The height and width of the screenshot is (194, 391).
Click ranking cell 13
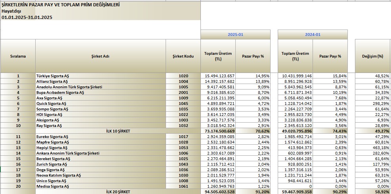coord(18,147)
